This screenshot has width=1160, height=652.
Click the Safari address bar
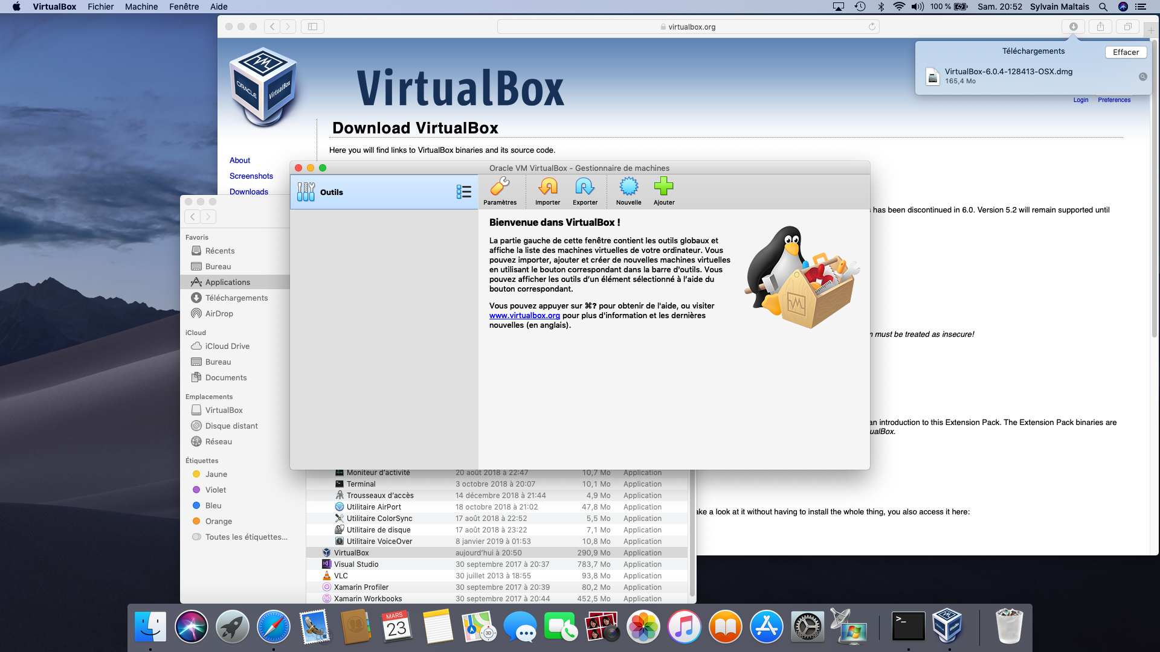pos(688,27)
